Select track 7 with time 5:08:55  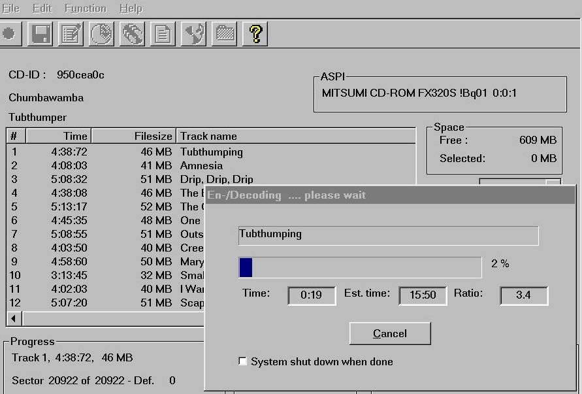tap(106, 235)
